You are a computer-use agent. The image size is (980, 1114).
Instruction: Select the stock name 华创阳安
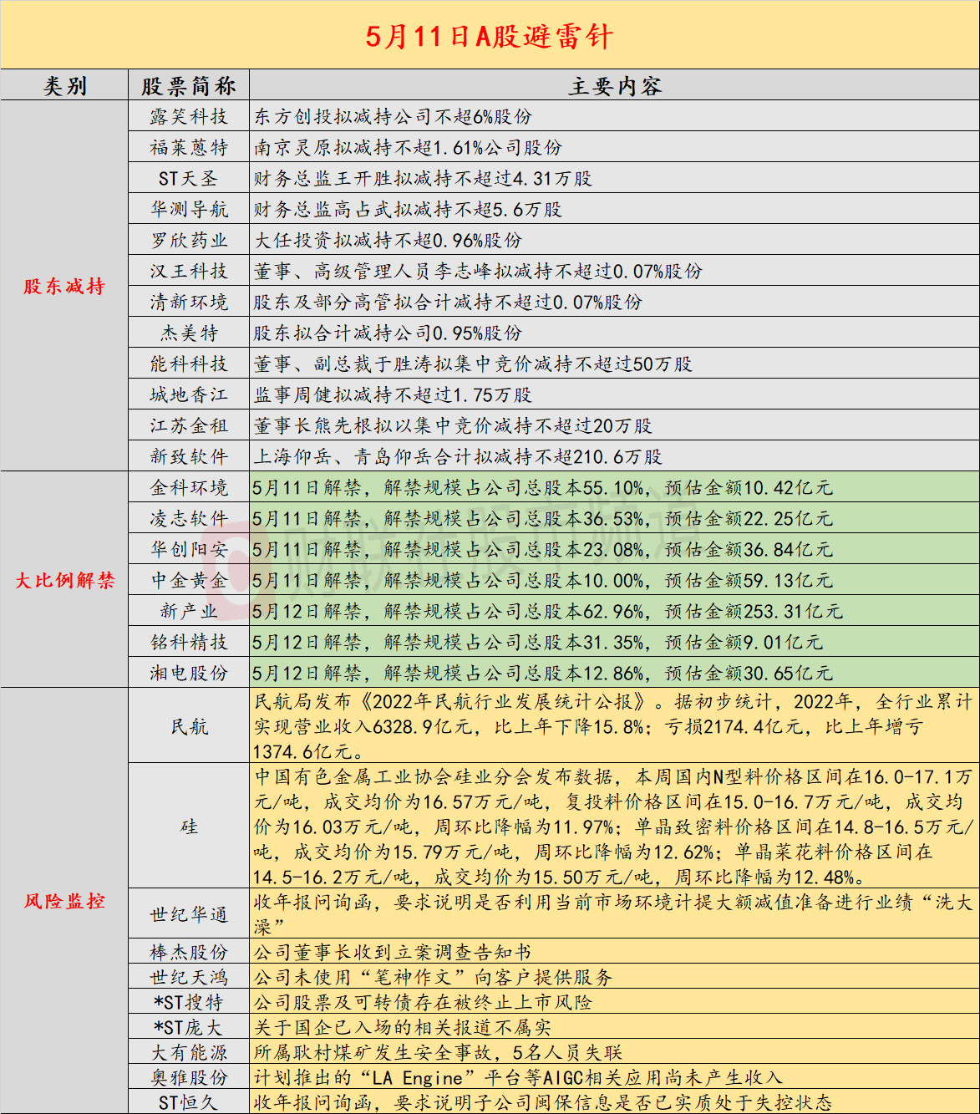tap(189, 549)
